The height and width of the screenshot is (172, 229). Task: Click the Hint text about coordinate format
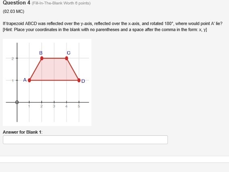pos(105,29)
